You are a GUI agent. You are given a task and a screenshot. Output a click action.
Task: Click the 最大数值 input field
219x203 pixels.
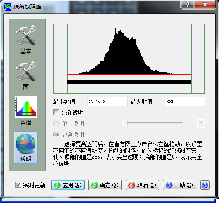pos(185,101)
